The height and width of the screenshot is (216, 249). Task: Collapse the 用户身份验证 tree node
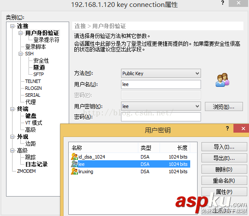pos(20,33)
